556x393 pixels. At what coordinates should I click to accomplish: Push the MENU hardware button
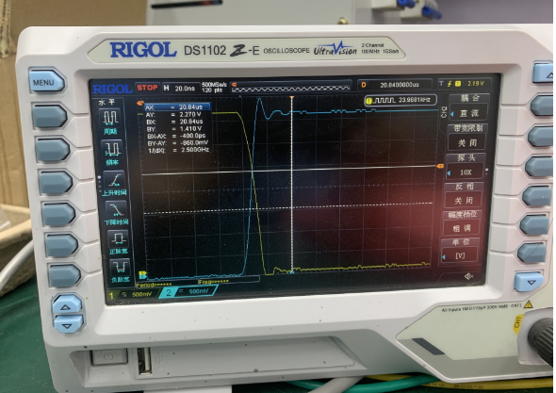pyautogui.click(x=46, y=82)
